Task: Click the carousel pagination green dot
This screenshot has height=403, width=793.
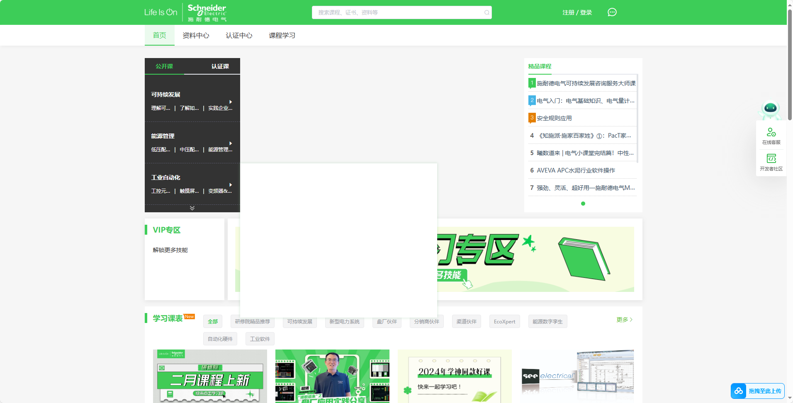Action: (x=583, y=204)
